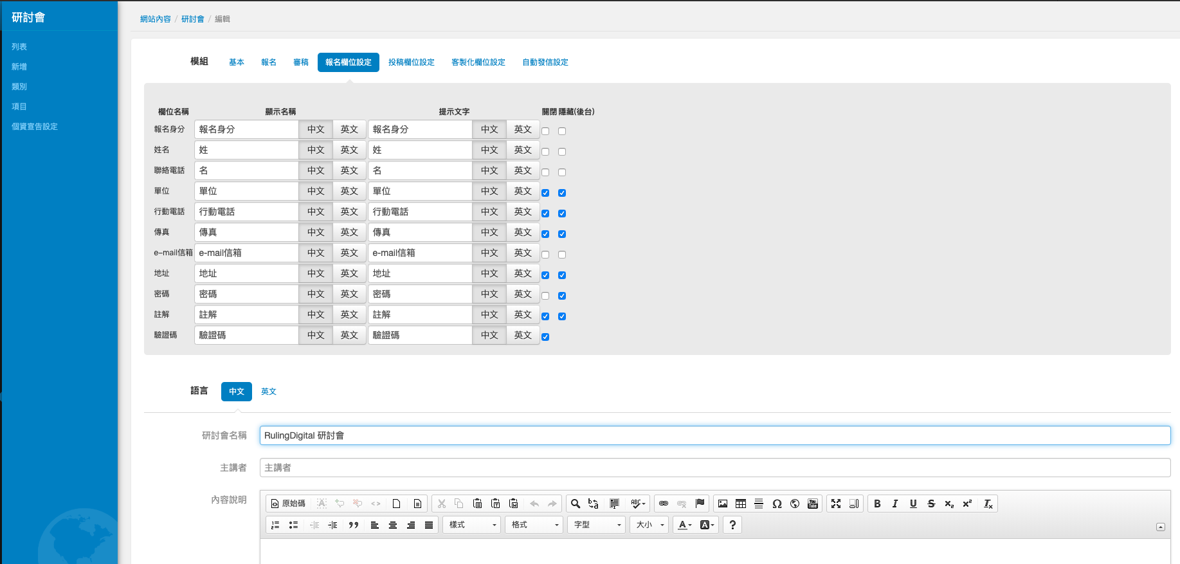1180x564 pixels.
Task: Click the 網站內容 breadcrumb link
Action: 156,19
